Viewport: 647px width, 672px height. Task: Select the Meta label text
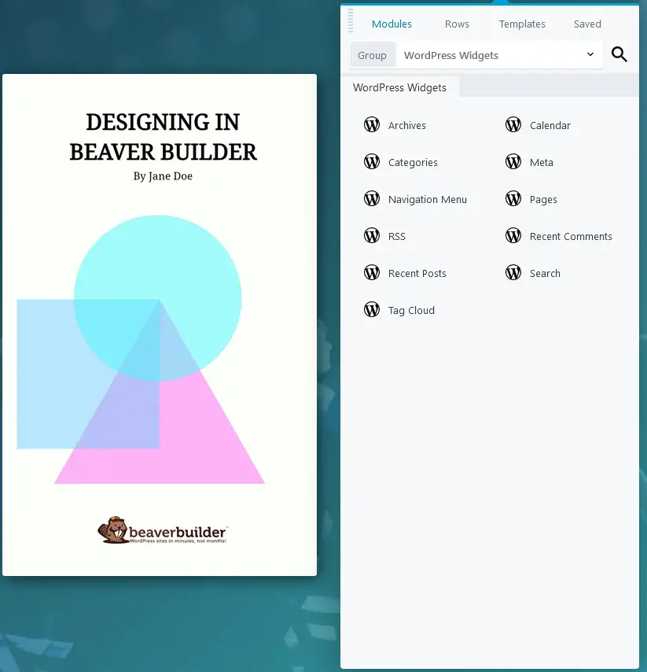coord(541,162)
